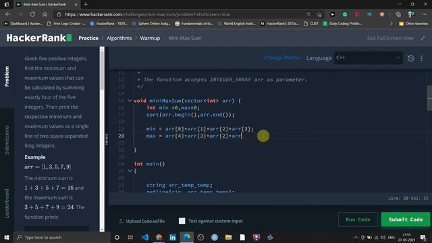Image resolution: width=432 pixels, height=243 pixels.
Task: Place cursor on code line 20
Action: coord(194,136)
